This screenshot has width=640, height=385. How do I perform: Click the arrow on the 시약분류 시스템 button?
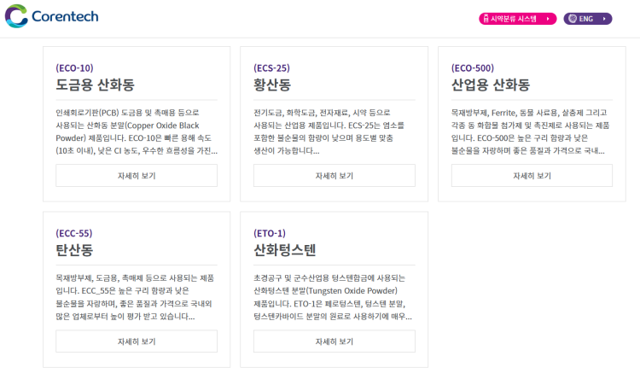coord(548,18)
